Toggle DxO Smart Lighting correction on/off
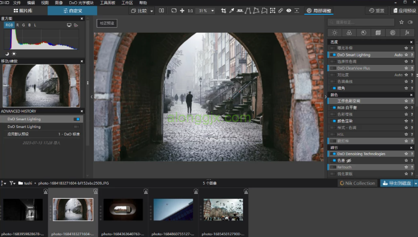 point(332,55)
